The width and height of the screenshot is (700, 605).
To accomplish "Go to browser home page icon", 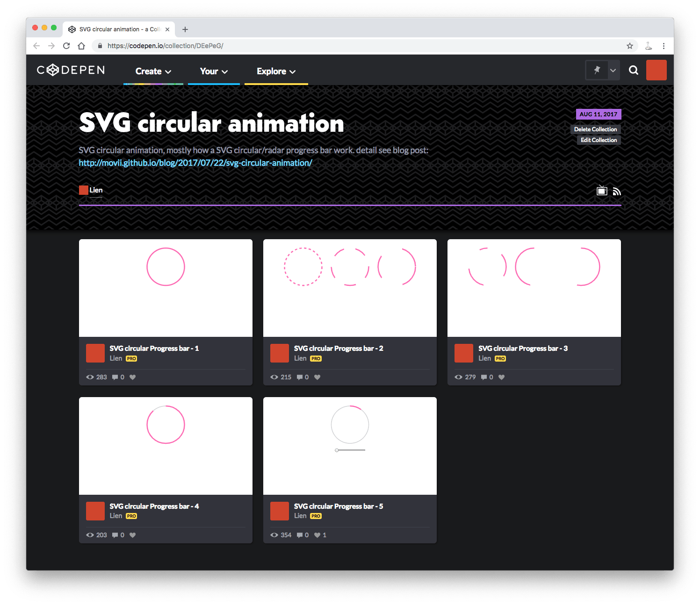I will (x=81, y=46).
